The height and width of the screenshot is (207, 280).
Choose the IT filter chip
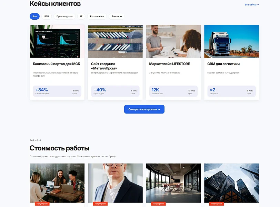81,17
